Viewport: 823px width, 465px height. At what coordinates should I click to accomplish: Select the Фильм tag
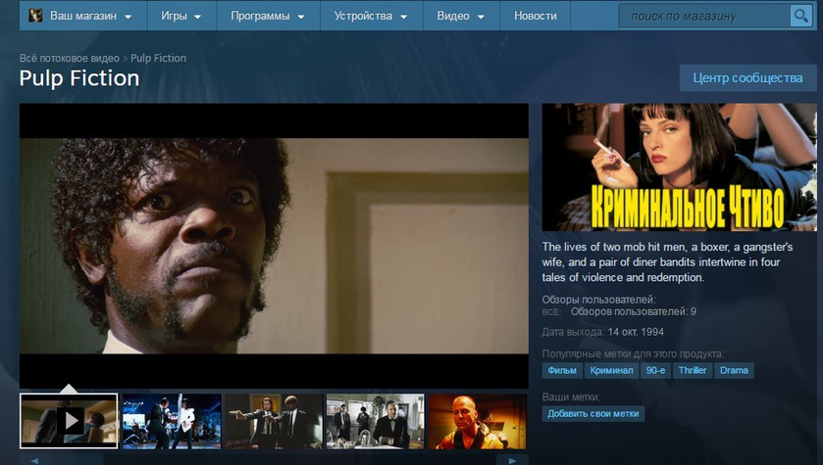pyautogui.click(x=562, y=370)
